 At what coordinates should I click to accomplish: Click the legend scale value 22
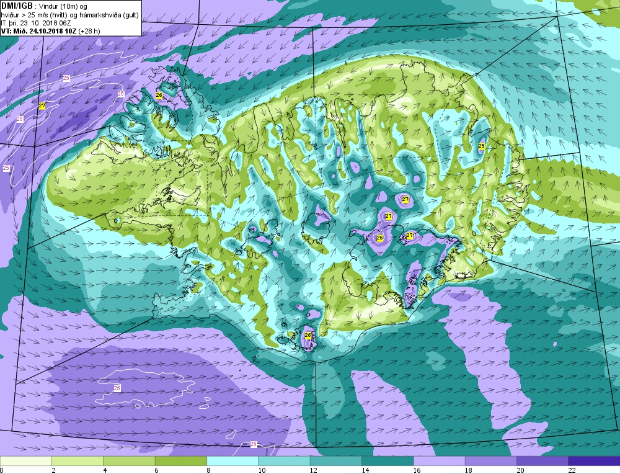(x=572, y=470)
